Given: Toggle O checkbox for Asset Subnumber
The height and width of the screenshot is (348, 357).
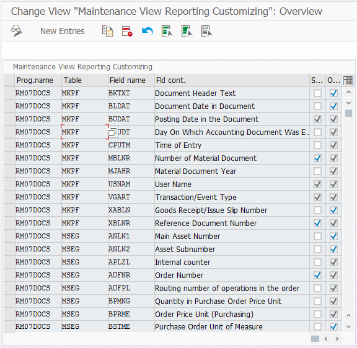Looking at the screenshot, I should click(333, 249).
